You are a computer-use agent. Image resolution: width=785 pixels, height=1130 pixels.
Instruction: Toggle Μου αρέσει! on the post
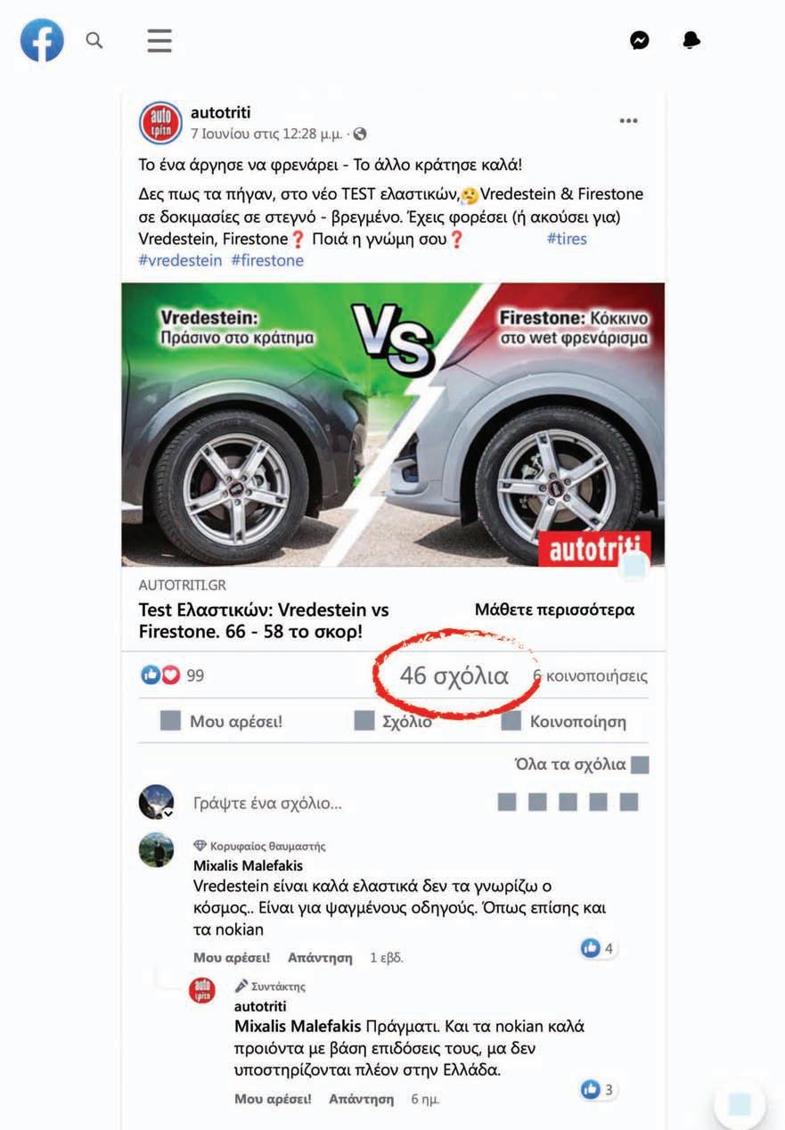pyautogui.click(x=221, y=722)
